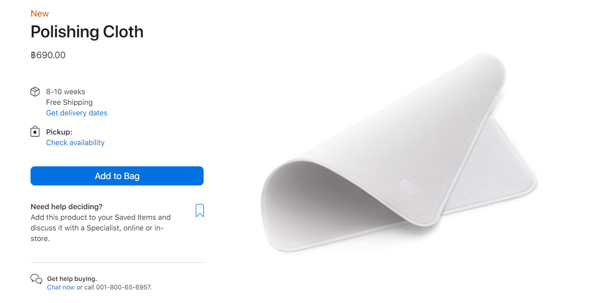
Task: Click the Polishing Cloth product image
Action: coord(399,153)
